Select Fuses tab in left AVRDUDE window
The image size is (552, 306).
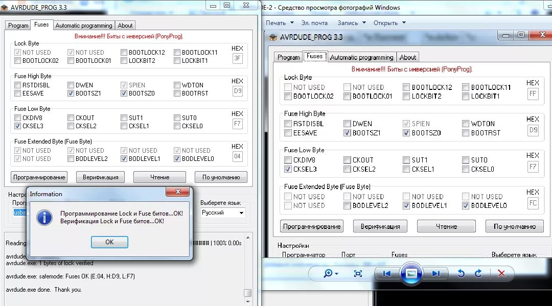click(41, 25)
